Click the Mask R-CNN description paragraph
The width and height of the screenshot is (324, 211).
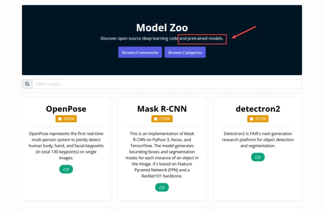click(162, 155)
